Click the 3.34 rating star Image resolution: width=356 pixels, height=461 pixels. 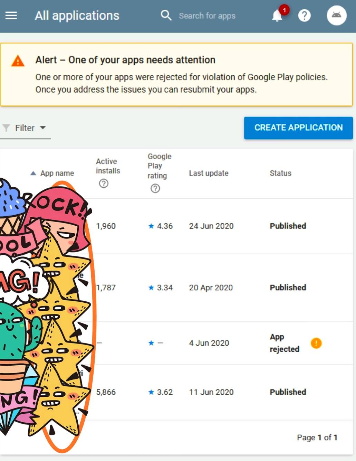[x=151, y=288]
